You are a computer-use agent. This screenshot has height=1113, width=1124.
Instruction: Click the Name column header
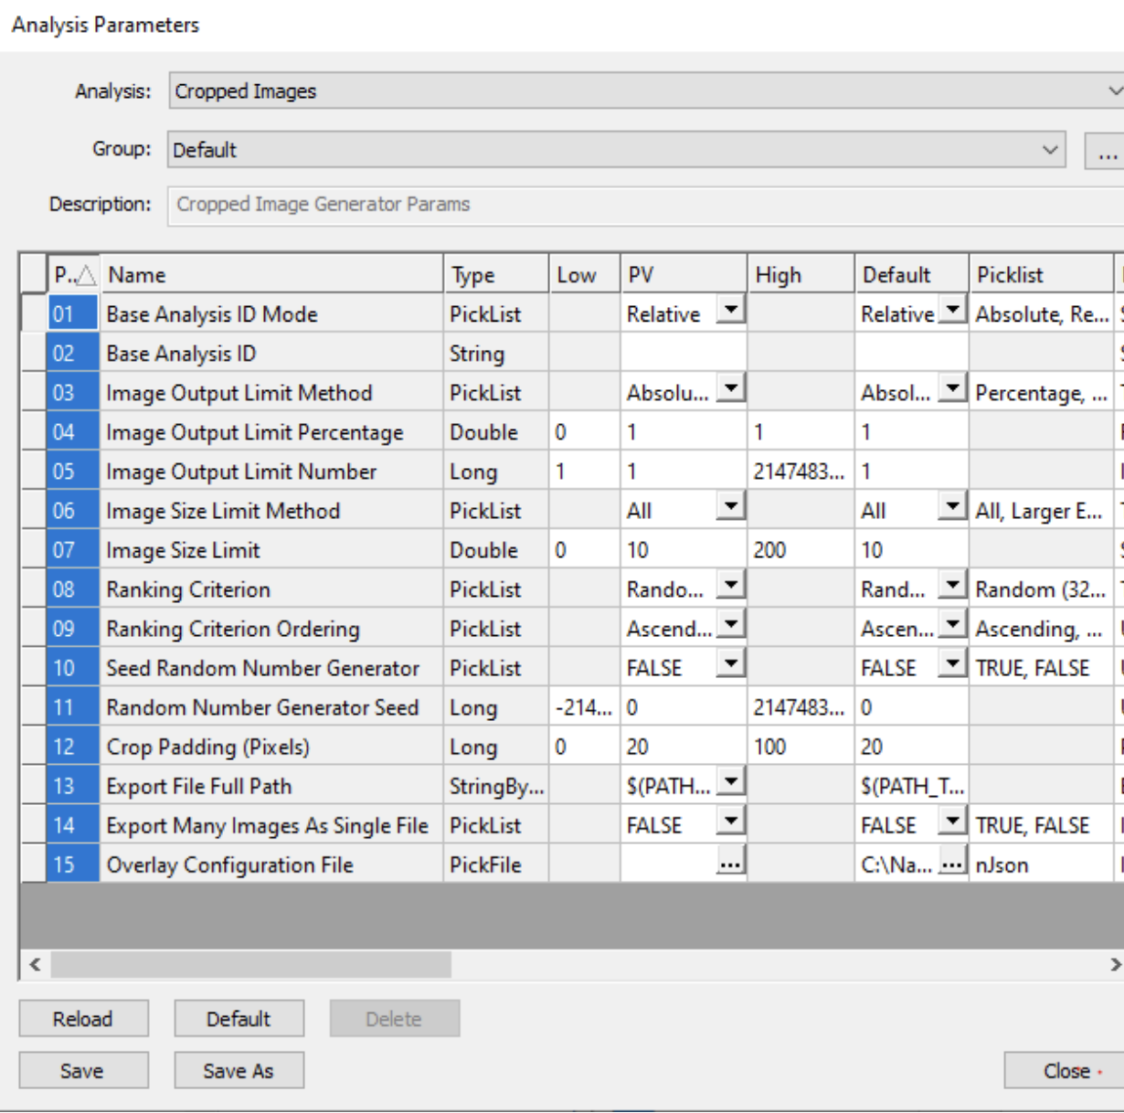pos(271,275)
